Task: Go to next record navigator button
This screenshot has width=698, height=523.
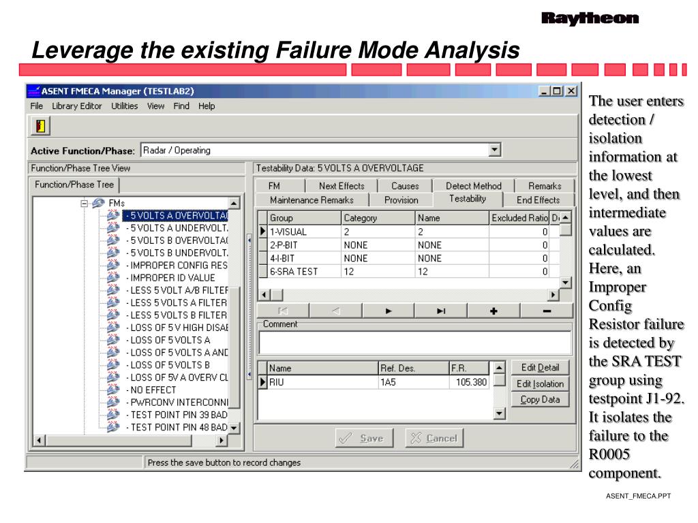Action: point(389,311)
